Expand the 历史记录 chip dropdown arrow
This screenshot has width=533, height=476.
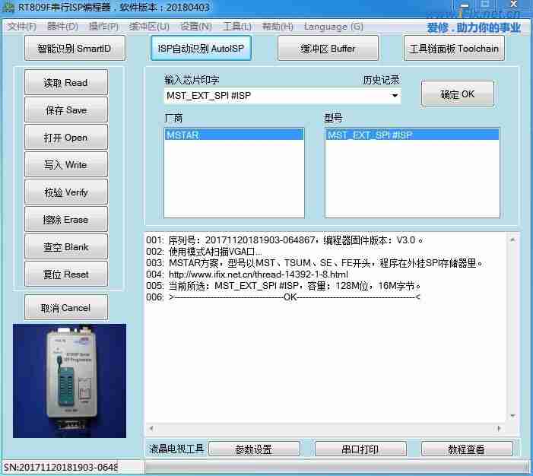tap(395, 96)
